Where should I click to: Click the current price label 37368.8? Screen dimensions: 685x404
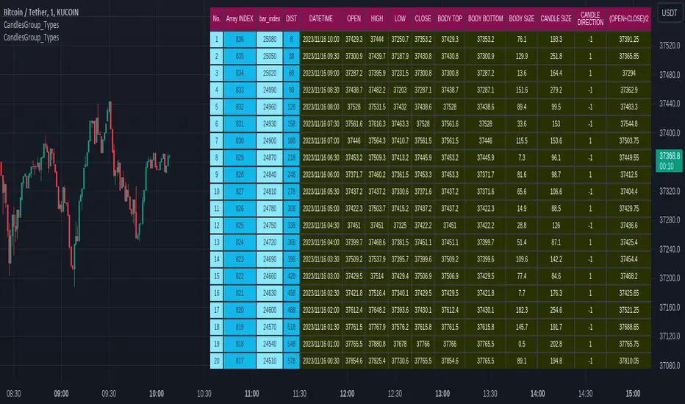[669, 156]
